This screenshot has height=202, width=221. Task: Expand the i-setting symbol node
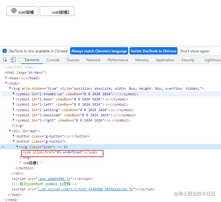click(x=13, y=109)
